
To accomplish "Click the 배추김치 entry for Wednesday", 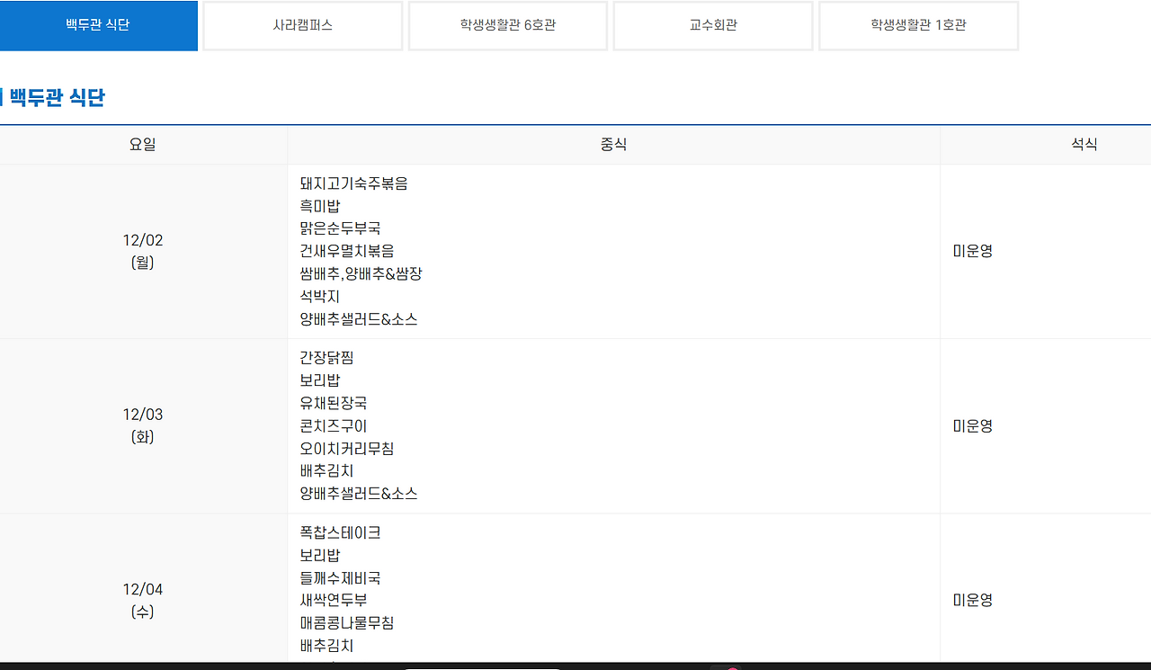I will [328, 646].
